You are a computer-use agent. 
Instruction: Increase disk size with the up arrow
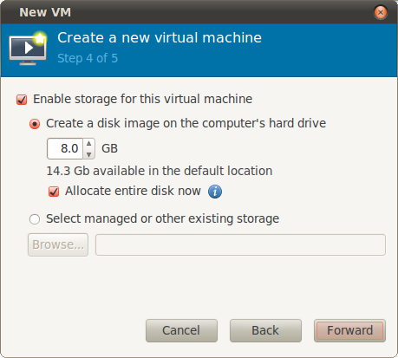89,144
